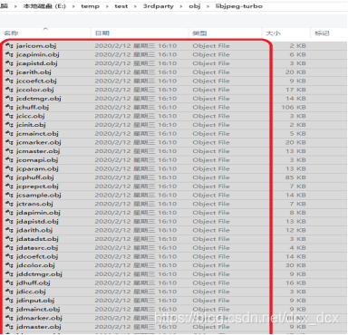Select file name jdmainct.obj
Screen dimensions: 348x335
click(38, 309)
